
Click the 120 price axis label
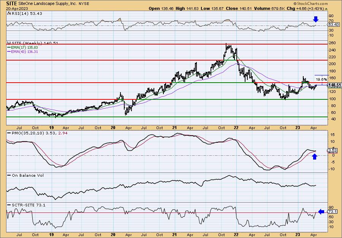pyautogui.click(x=332, y=92)
